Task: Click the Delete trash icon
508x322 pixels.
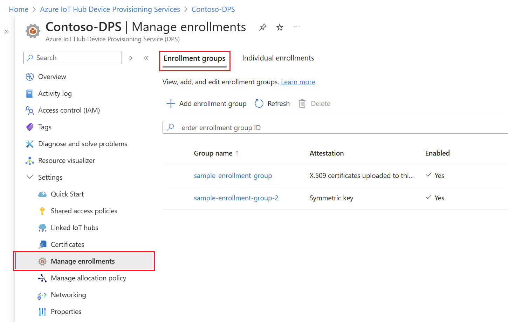Action: coord(301,103)
